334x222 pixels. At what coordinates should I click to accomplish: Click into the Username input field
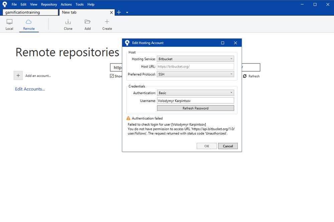[x=195, y=100]
